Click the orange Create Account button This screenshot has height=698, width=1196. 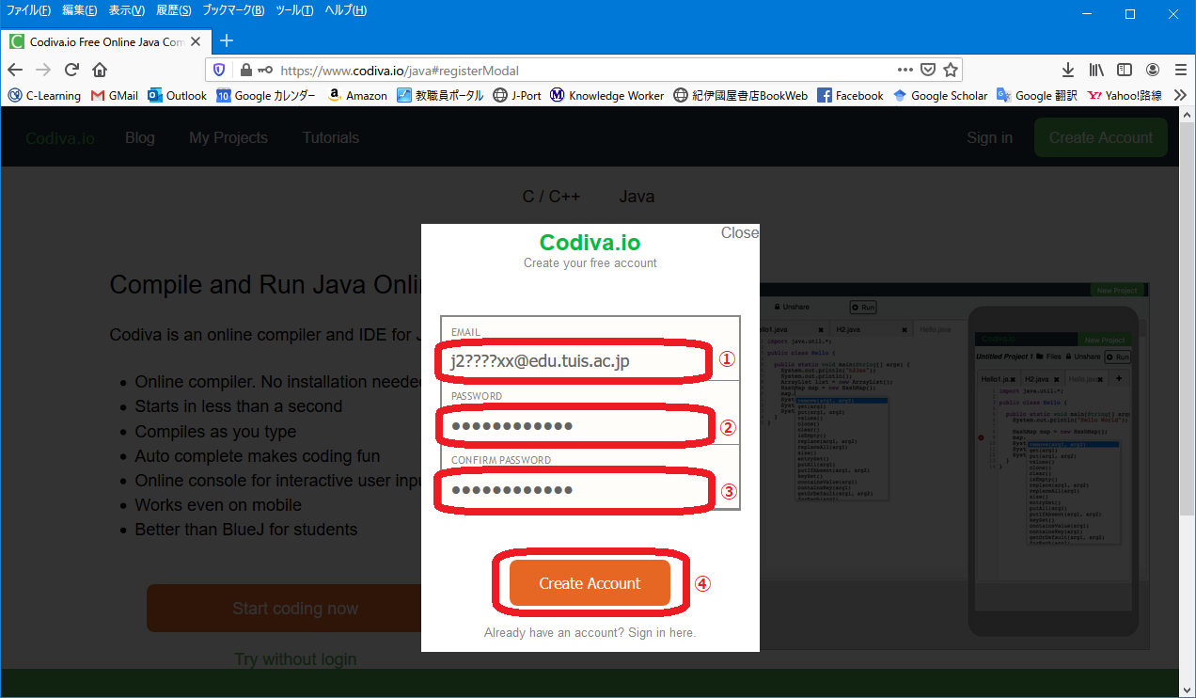[x=590, y=583]
